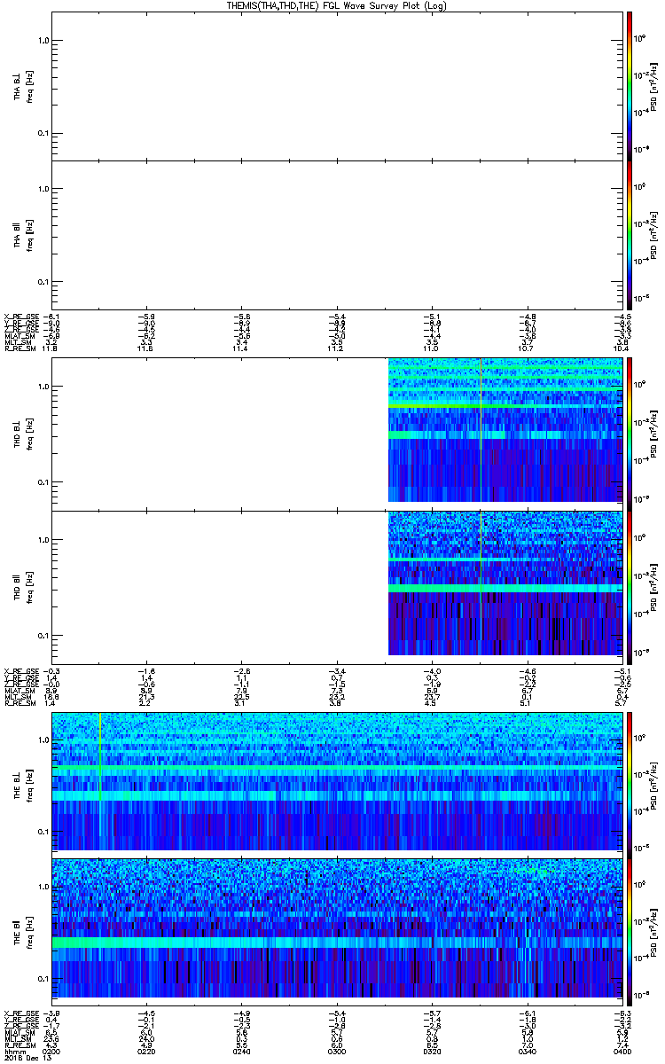Select the empty THA BL spectrogram panel
The height and width of the screenshot is (1064, 665).
(337, 85)
